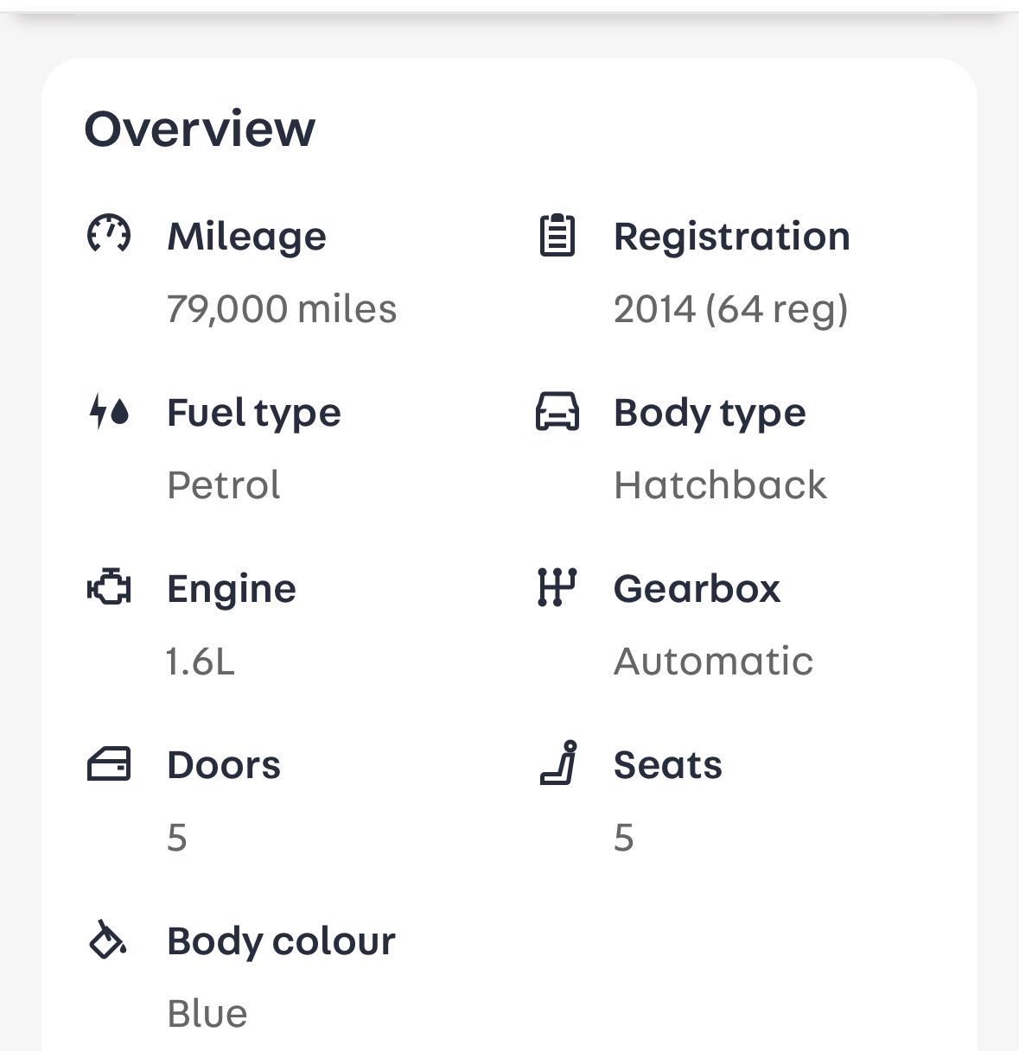Click the Hatchback body type value
The image size is (1019, 1051).
pos(720,485)
